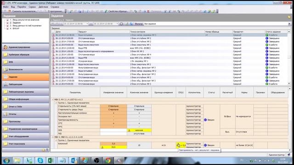This screenshot has width=294, height=165.
Task: Sort the task list by Дата column
Action: (66, 32)
